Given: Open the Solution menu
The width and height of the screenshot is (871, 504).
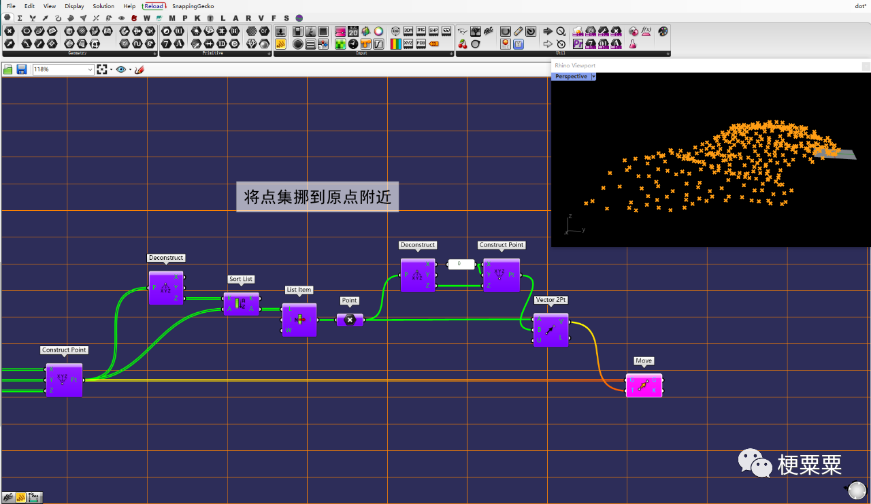Looking at the screenshot, I should click(x=103, y=6).
